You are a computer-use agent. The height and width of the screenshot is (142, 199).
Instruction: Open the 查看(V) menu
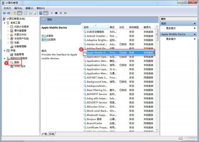(x=29, y=8)
